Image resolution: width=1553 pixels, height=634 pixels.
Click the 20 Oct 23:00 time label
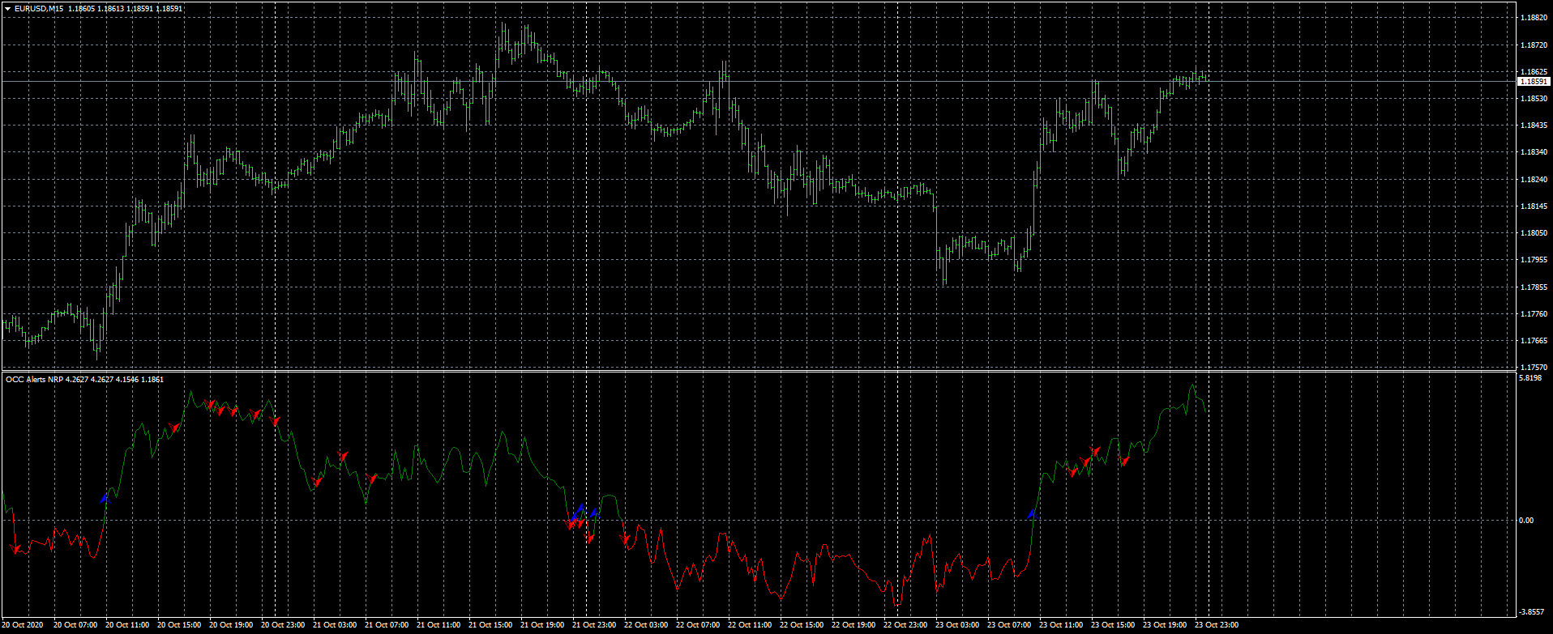pyautogui.click(x=283, y=625)
